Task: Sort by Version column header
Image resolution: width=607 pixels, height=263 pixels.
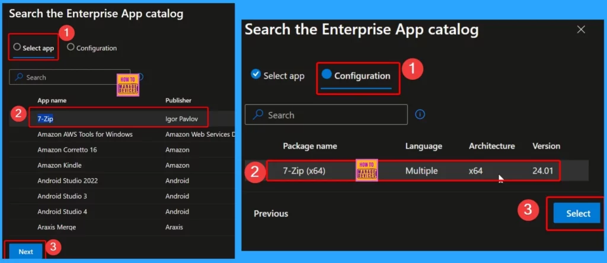Action: (x=546, y=146)
